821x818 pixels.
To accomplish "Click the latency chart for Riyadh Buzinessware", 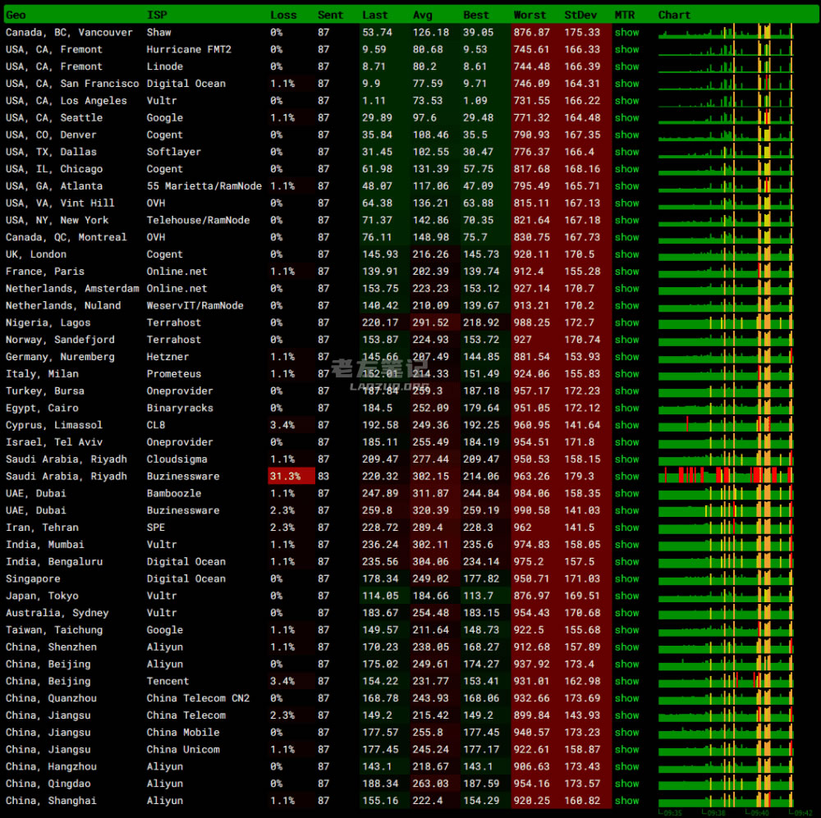I will tap(726, 476).
